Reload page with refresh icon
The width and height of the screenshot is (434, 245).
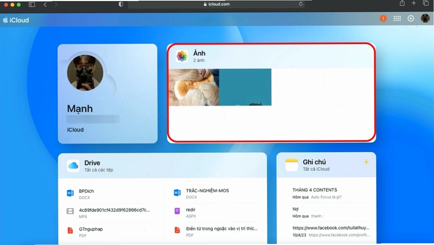coord(301,4)
